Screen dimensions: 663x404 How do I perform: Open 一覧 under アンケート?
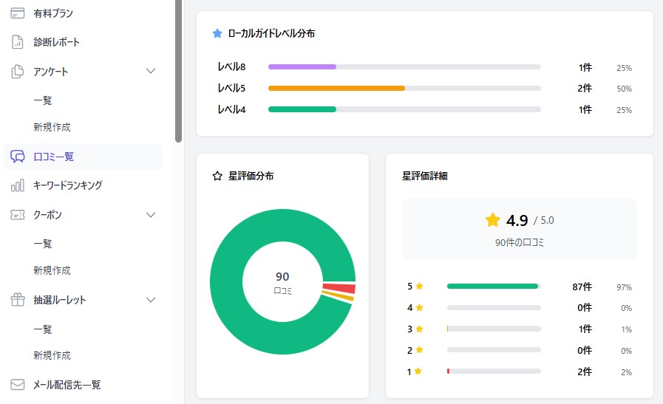coord(43,100)
